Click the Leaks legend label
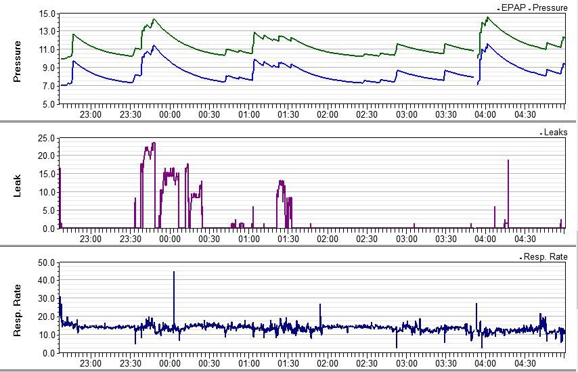This screenshot has height=372, width=578. pyautogui.click(x=555, y=133)
